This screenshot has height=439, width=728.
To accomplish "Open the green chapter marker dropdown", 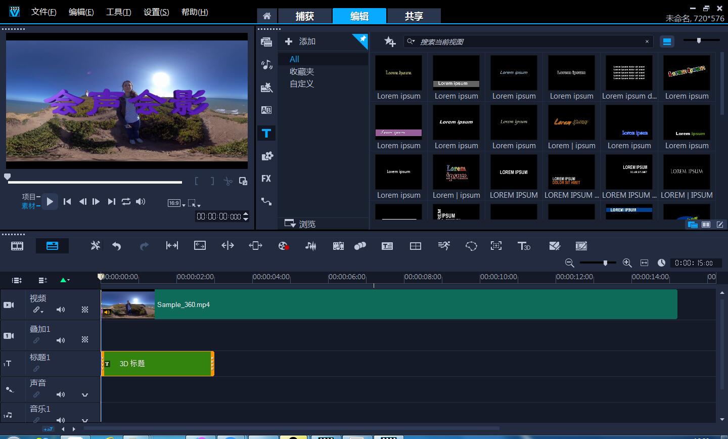I will tap(65, 280).
